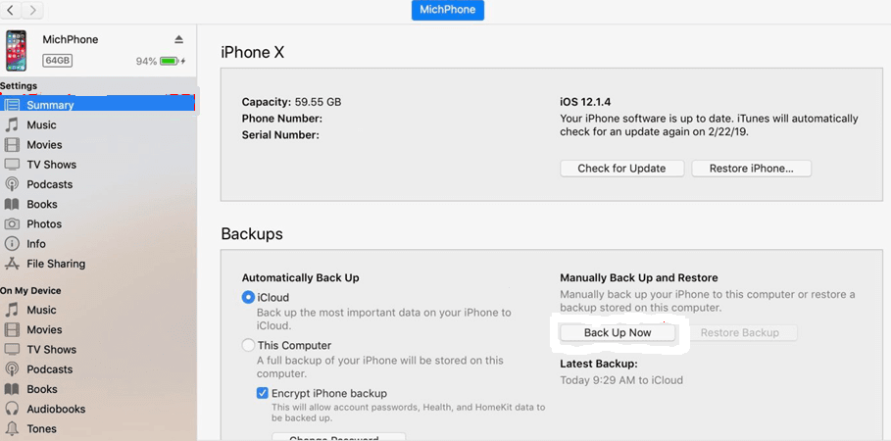Screen dimensions: 891x441
Task: Click the File Sharing icon
Action: pyautogui.click(x=12, y=264)
